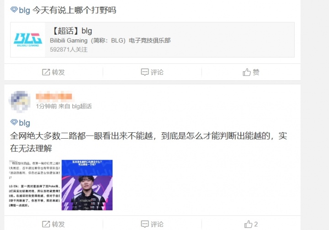Click the diamond icon before second post's blg
The height and width of the screenshot is (230, 329).
click(14, 122)
